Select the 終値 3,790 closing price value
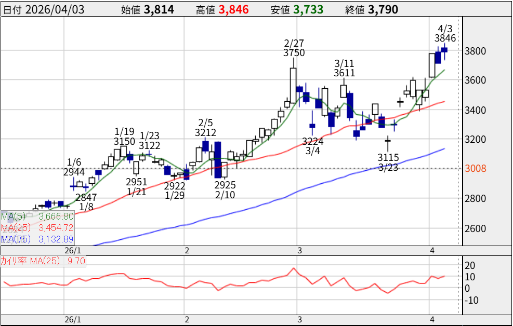This screenshot has width=513, height=326. pyautogui.click(x=372, y=9)
